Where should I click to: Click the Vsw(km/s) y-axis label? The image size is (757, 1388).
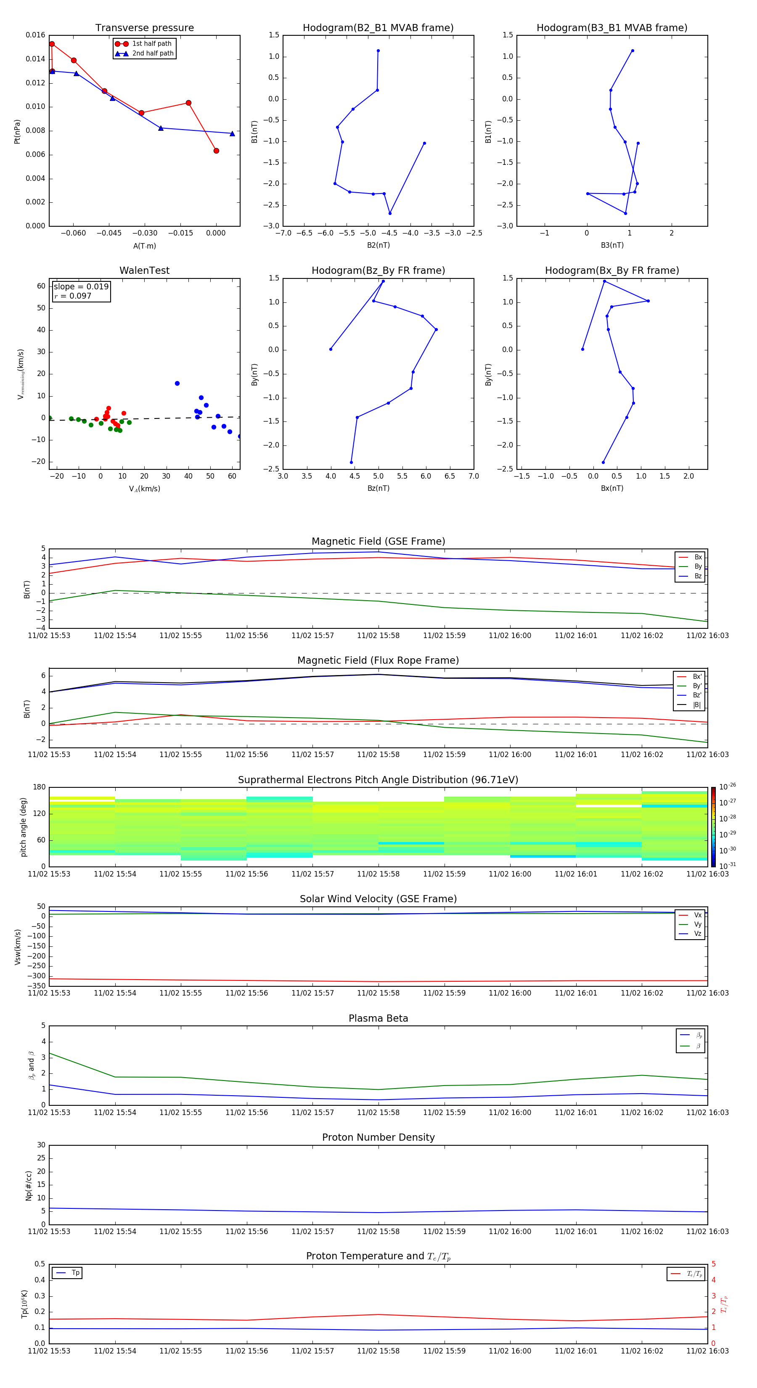point(17,947)
